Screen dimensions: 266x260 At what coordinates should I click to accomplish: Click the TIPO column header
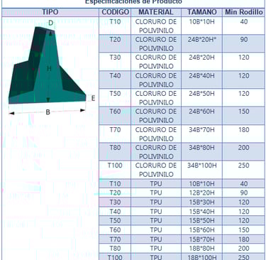point(50,12)
